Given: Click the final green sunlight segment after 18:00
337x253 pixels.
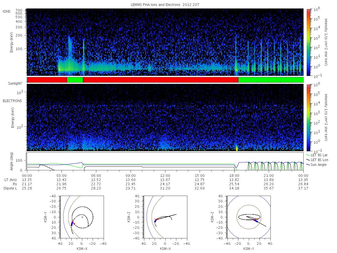Looking at the screenshot, I should 271,80.
